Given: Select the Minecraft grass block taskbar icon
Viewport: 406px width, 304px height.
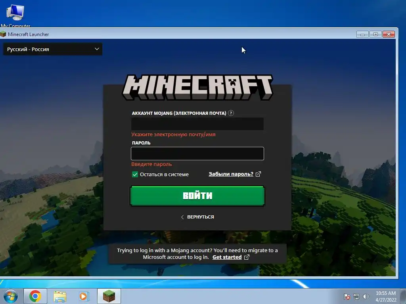Looking at the screenshot, I should pyautogui.click(x=109, y=296).
